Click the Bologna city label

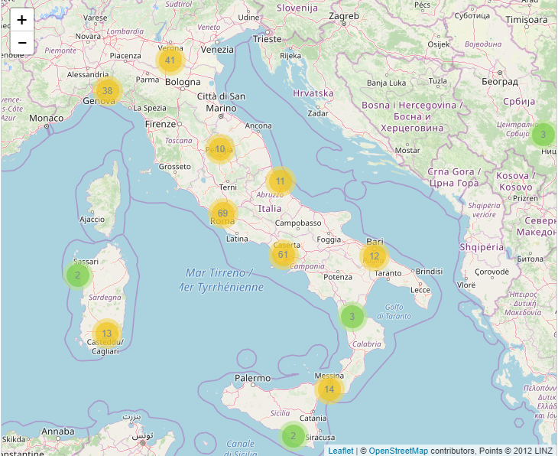(x=183, y=82)
